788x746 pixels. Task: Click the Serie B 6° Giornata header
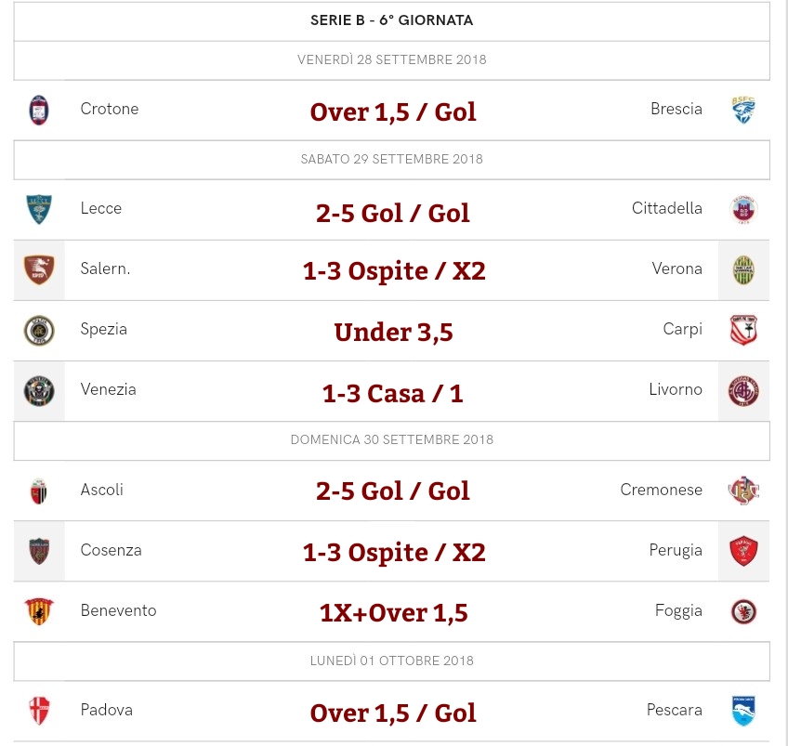[x=391, y=20]
